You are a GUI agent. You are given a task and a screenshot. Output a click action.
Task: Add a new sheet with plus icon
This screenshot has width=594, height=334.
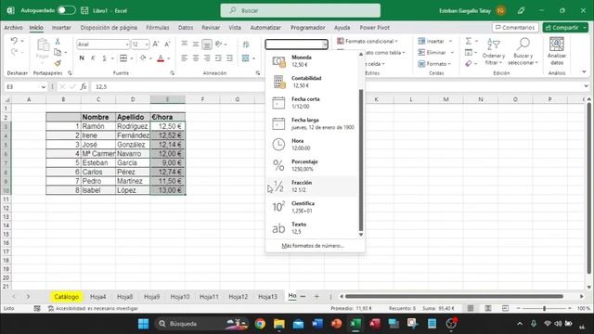316,297
